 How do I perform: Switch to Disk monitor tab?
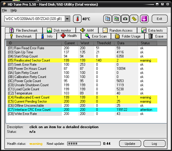point(59,30)
